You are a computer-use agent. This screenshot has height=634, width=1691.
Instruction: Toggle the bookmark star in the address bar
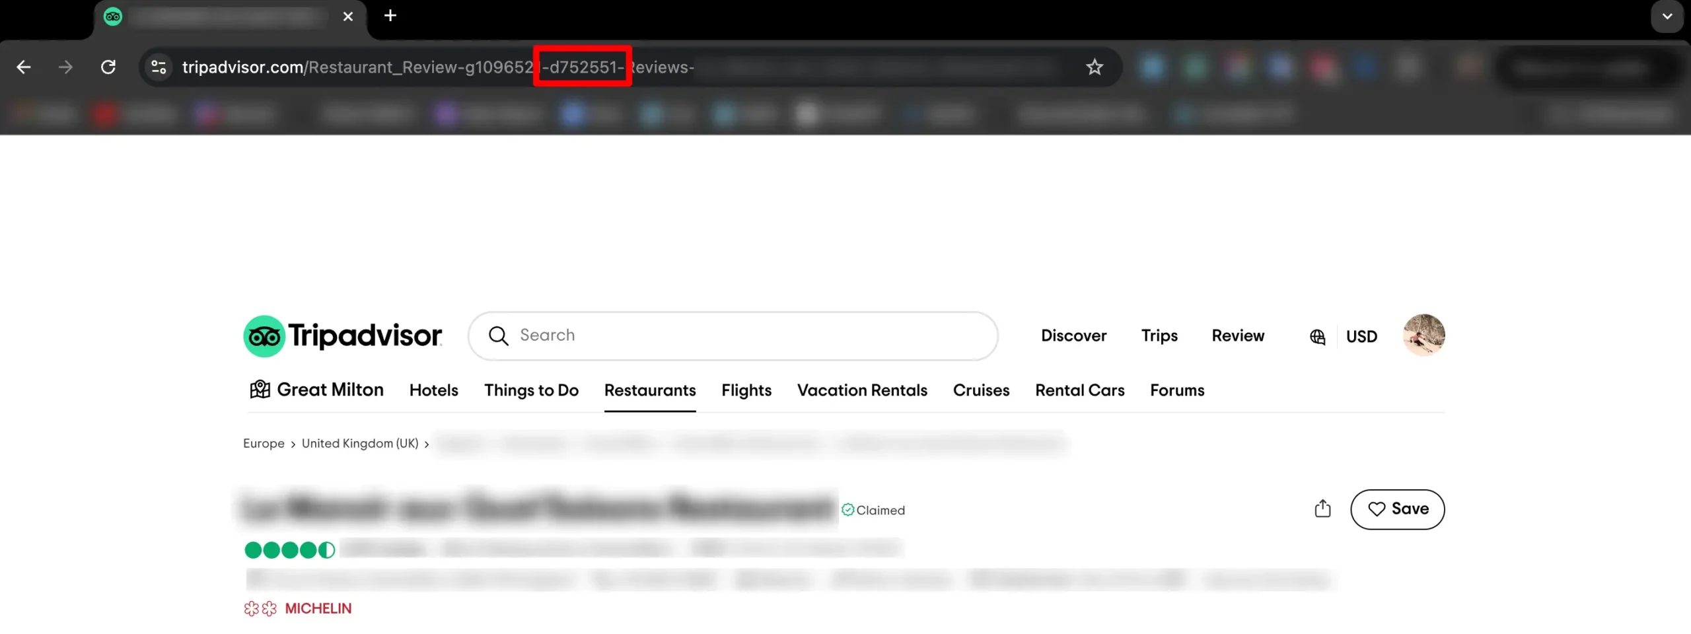pos(1094,67)
